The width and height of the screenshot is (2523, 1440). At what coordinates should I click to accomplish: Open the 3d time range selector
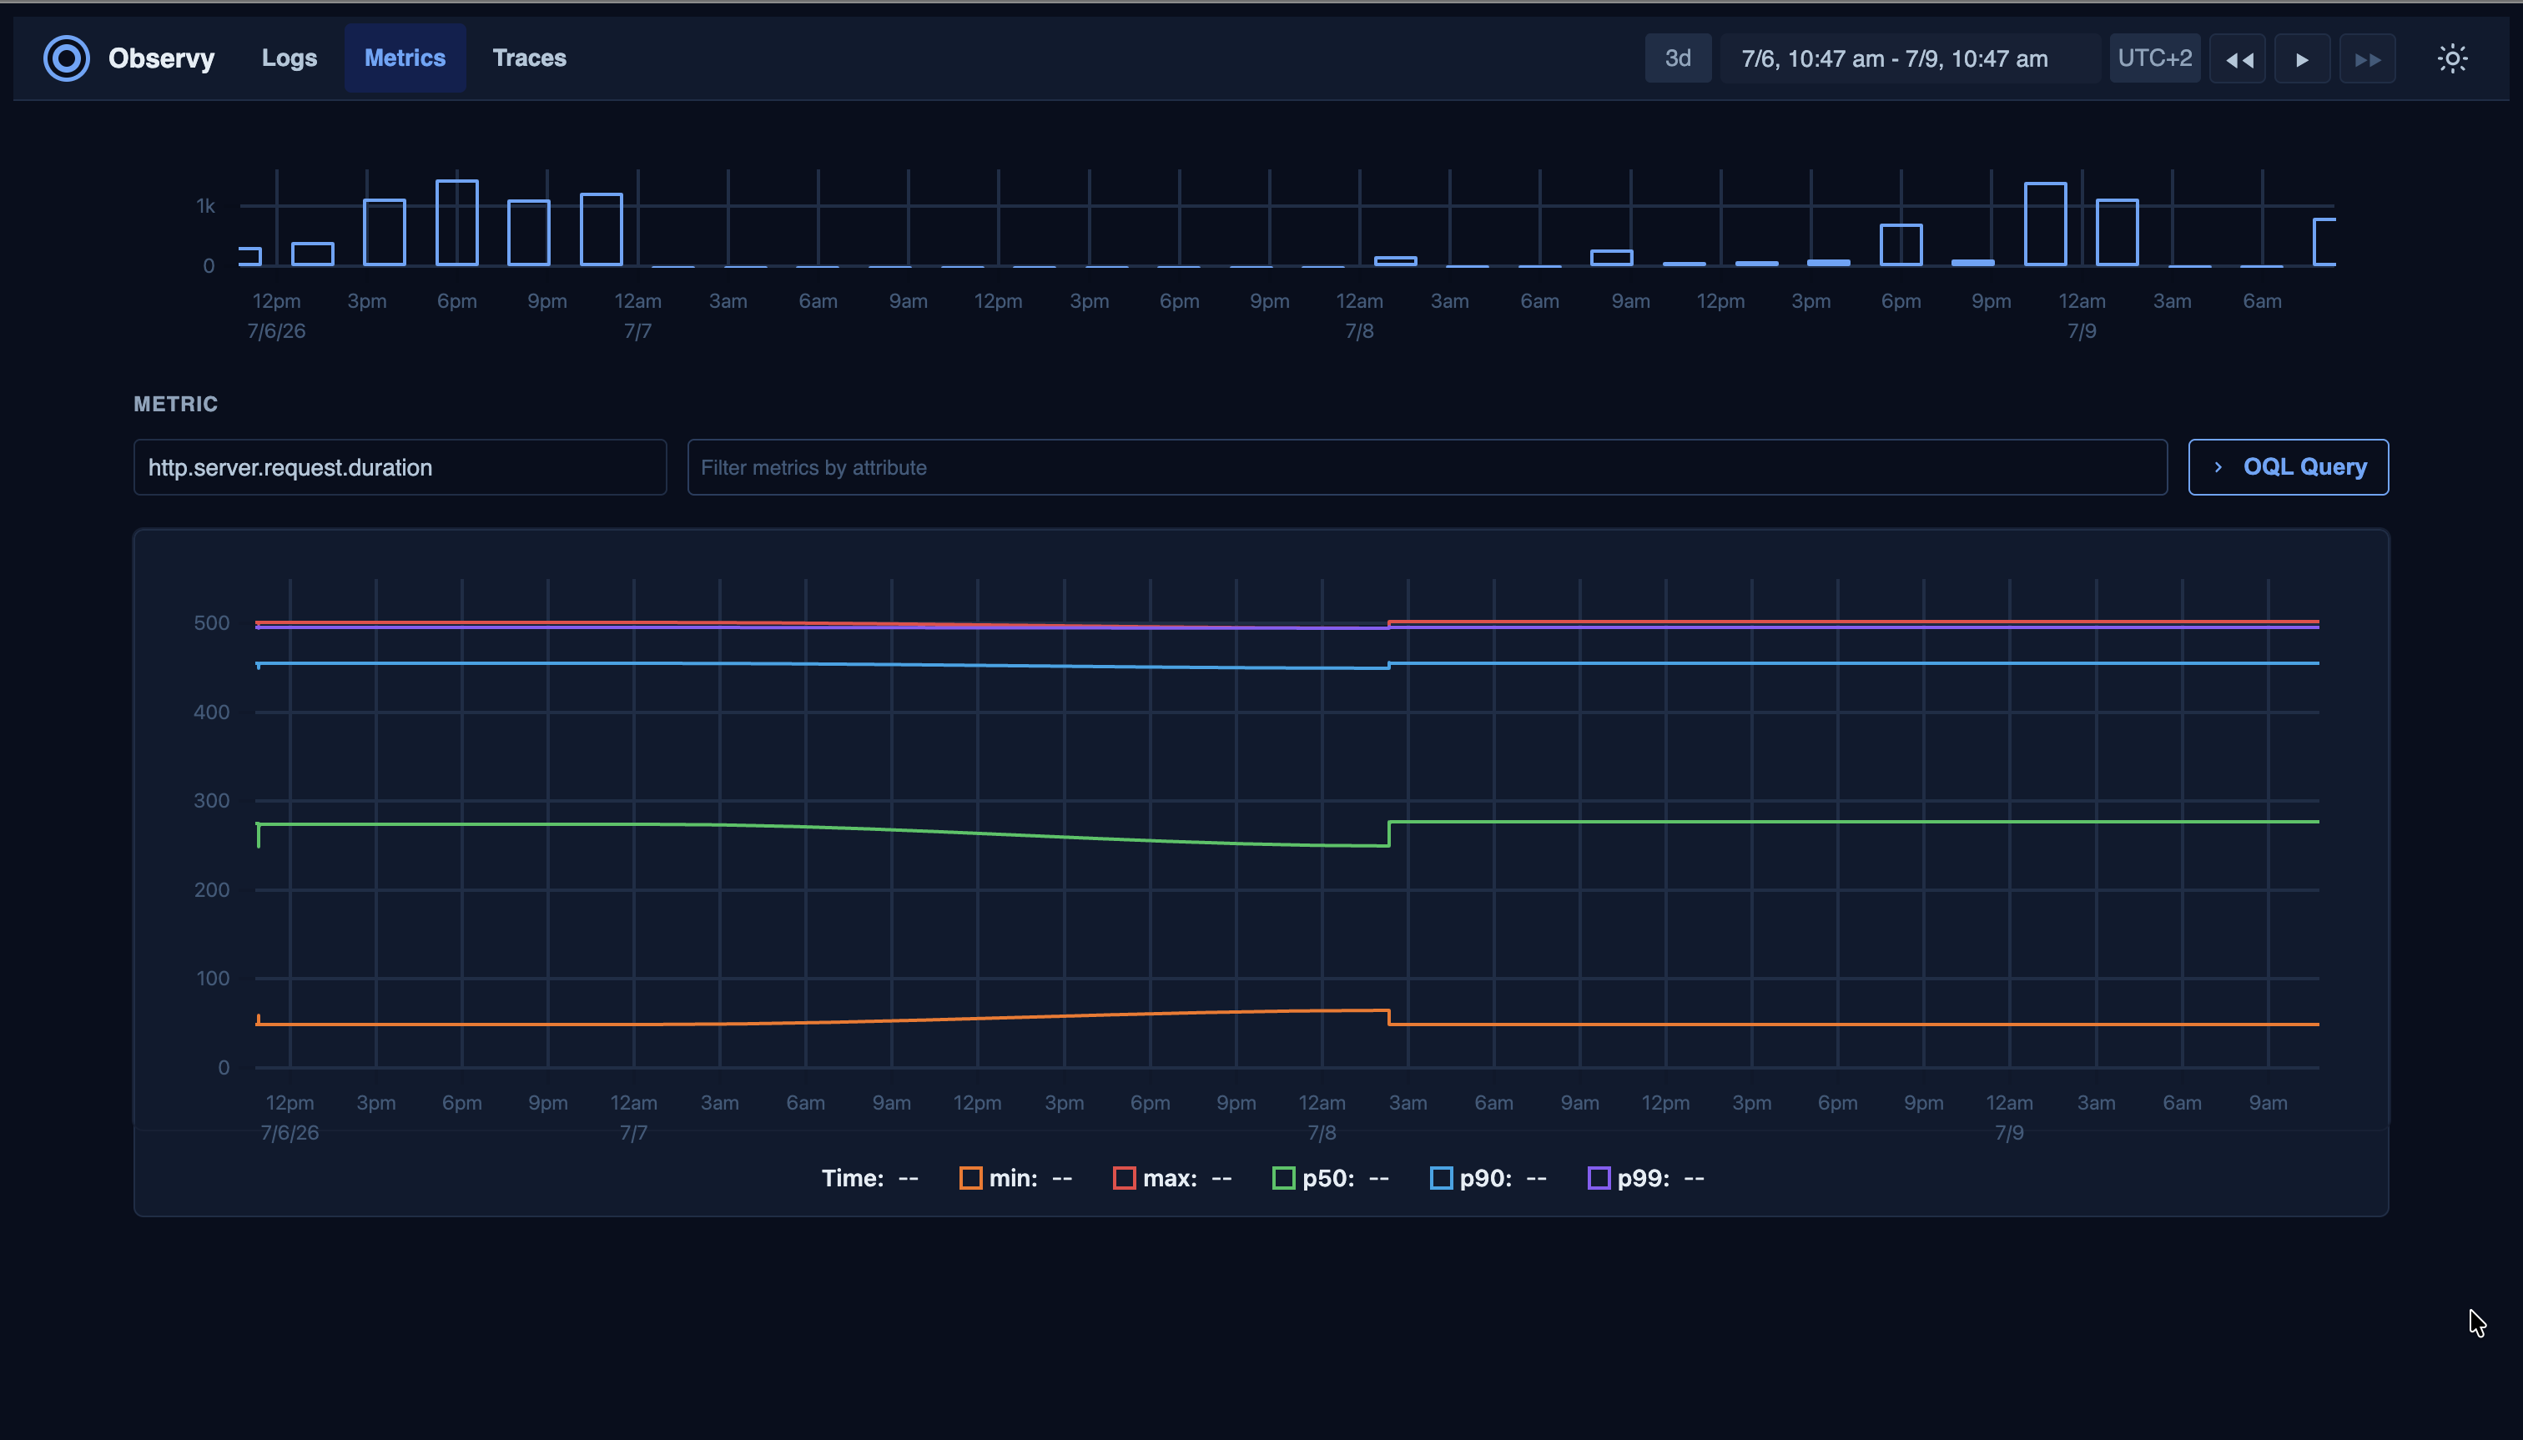point(1677,58)
